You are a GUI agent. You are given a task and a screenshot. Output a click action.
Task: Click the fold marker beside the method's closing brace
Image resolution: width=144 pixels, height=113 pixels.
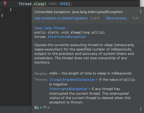(0, 10)
